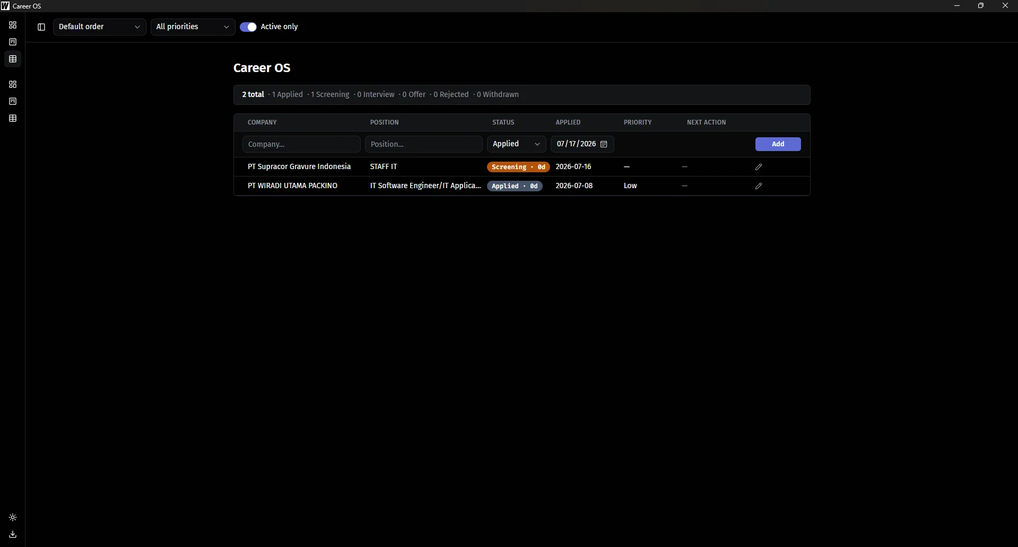Open the calendar picker in the date field
Screen dimensions: 1018x547
tap(604, 144)
